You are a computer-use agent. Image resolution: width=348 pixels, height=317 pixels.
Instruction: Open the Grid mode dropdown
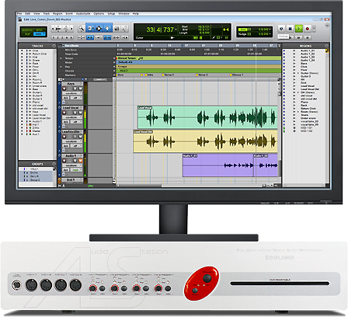pyautogui.click(x=39, y=34)
